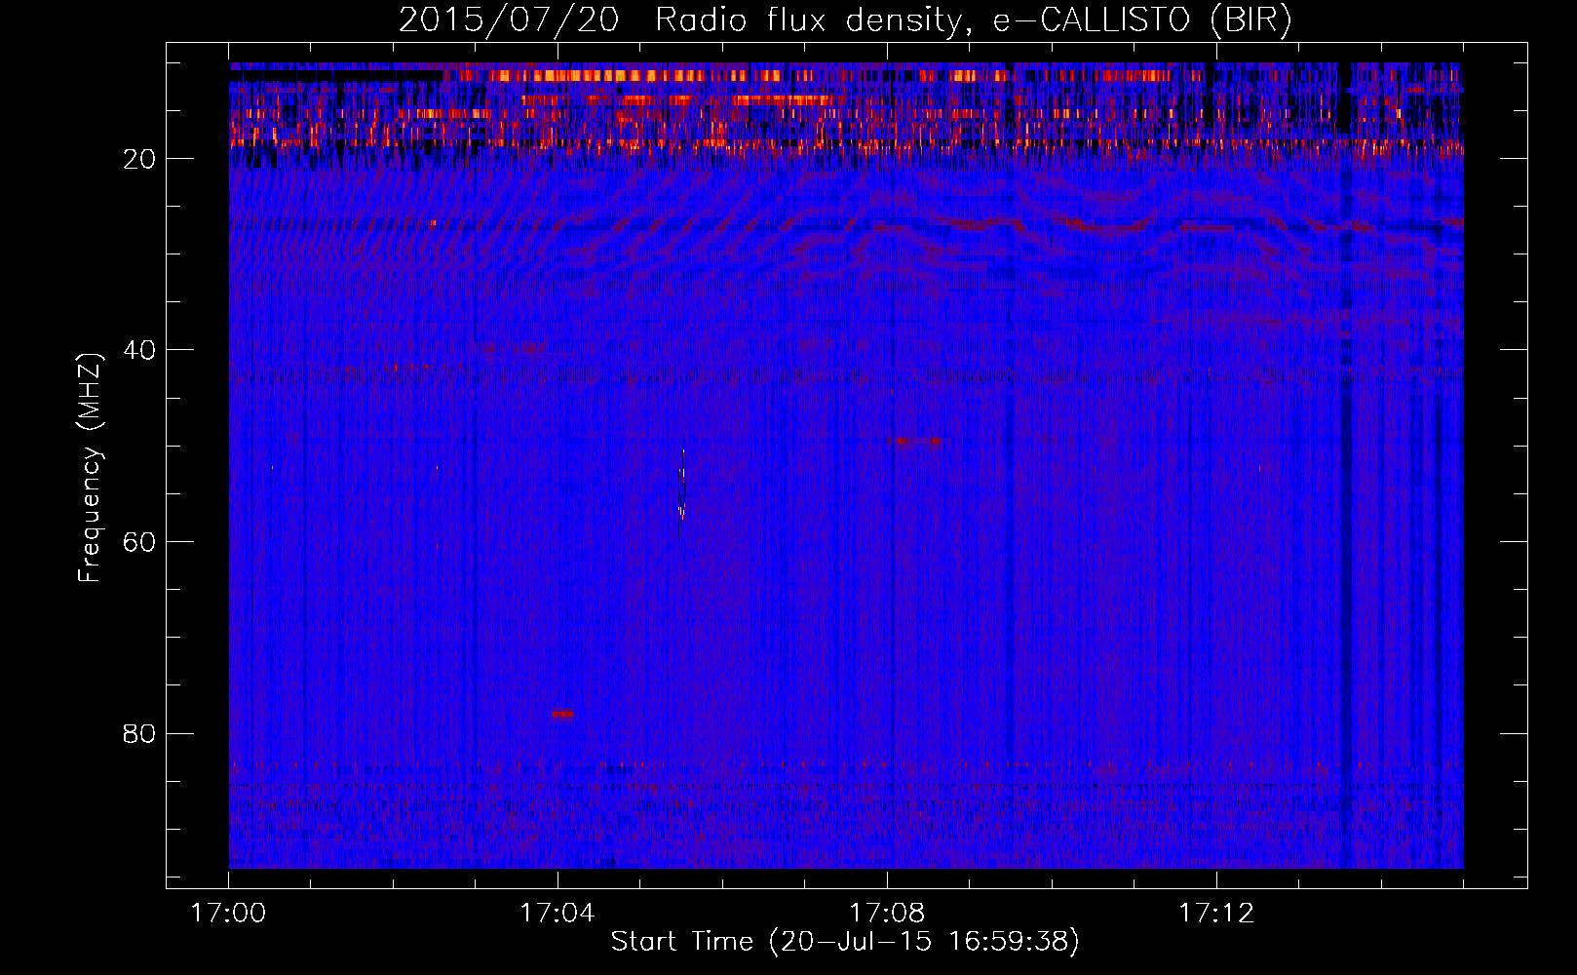Click the '80' frequency tick label

(139, 733)
